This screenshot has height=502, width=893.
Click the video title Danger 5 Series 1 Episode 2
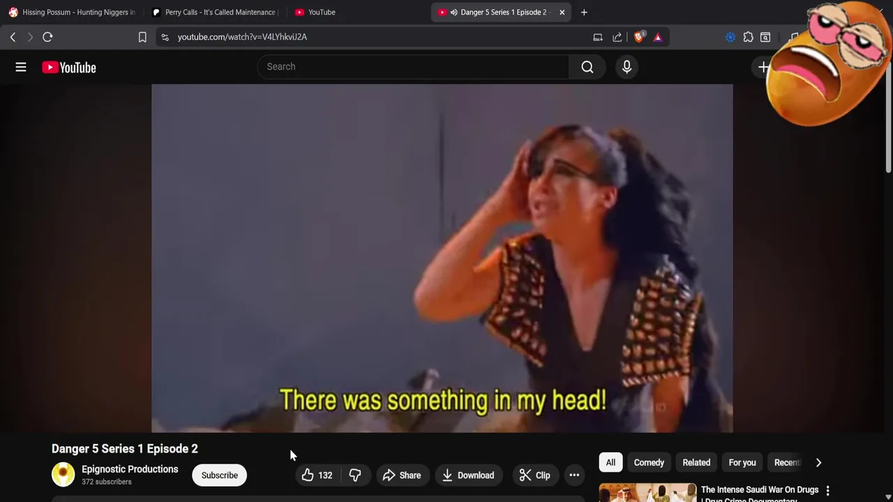(125, 448)
